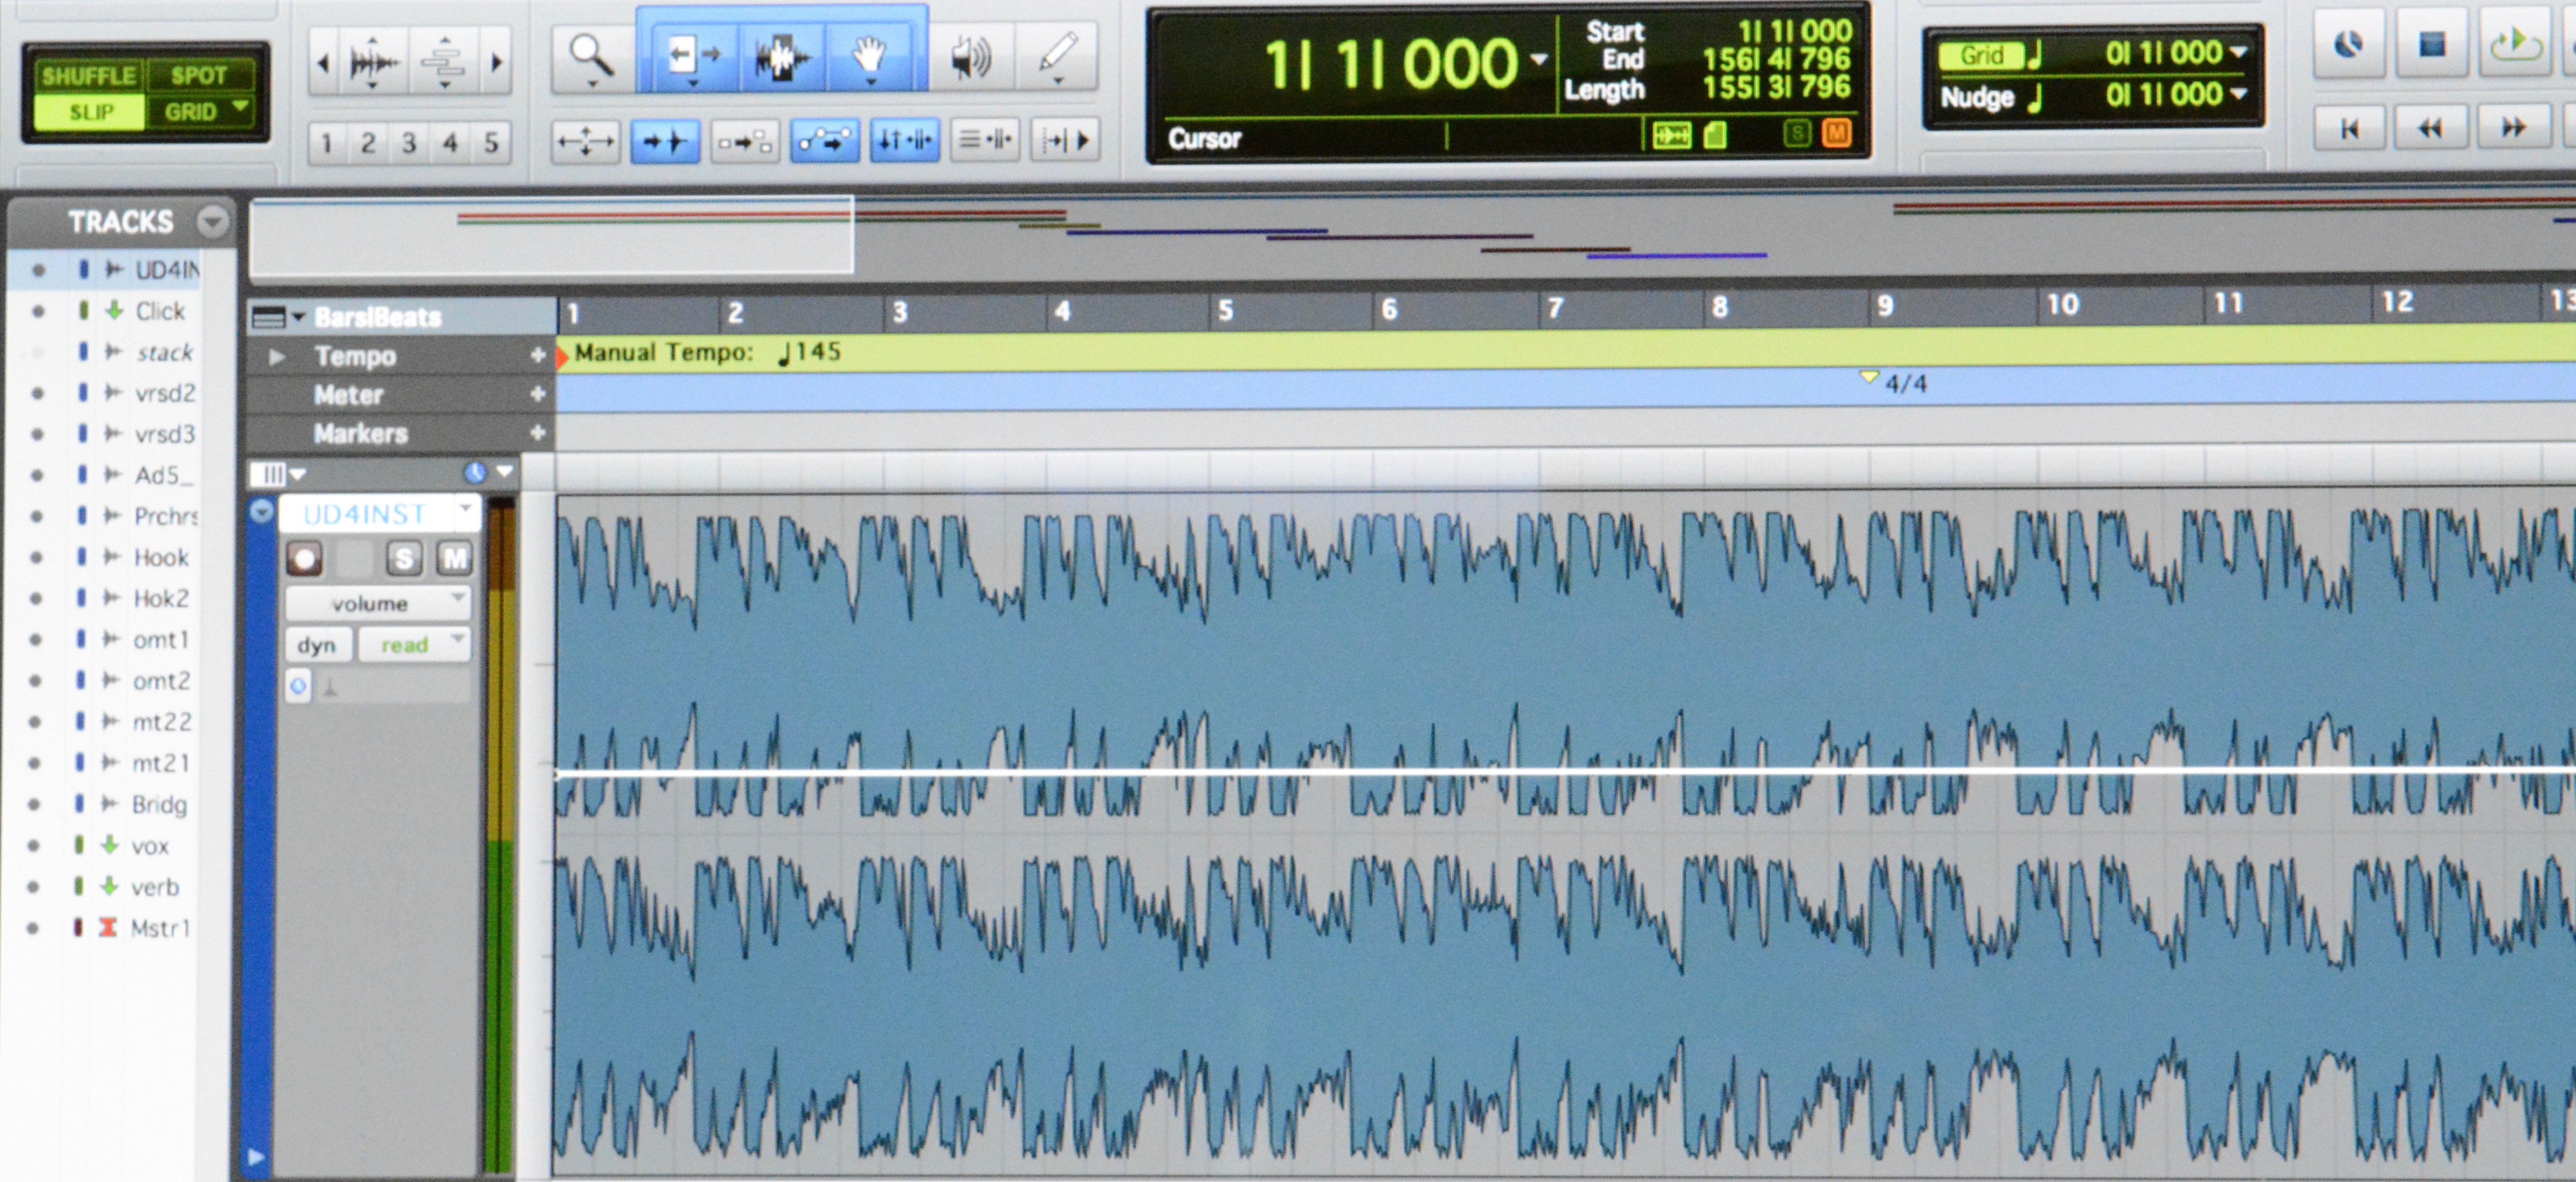Toggle visibility dot for Bridg track

pyautogui.click(x=35, y=804)
